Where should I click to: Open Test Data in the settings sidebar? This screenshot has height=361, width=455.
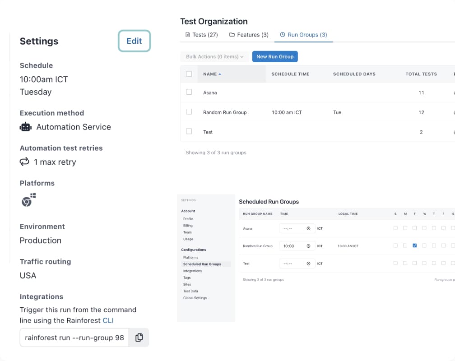190,291
